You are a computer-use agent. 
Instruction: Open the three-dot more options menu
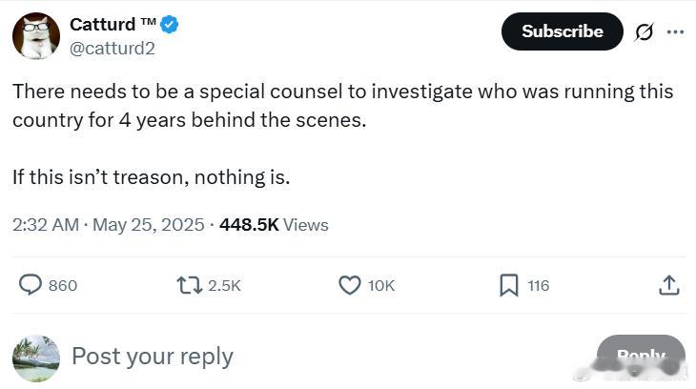(x=675, y=31)
